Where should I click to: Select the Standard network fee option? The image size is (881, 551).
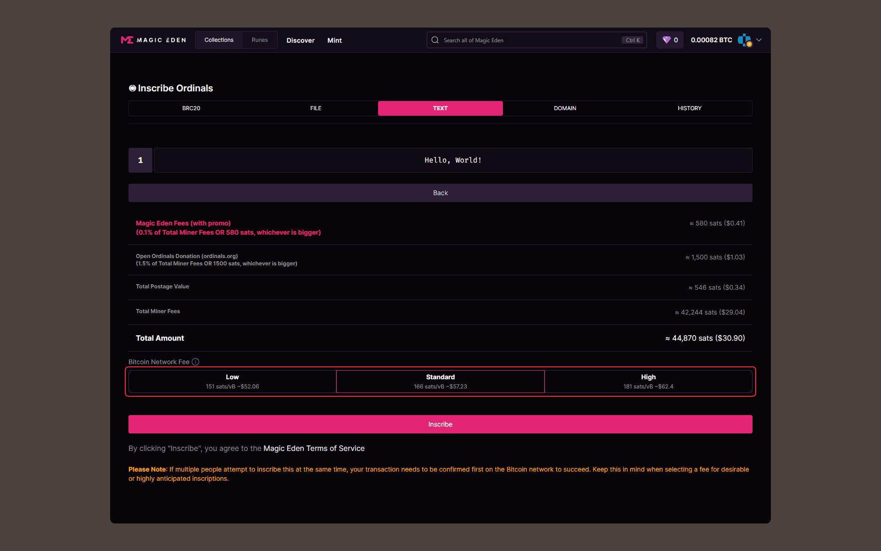[x=440, y=382]
